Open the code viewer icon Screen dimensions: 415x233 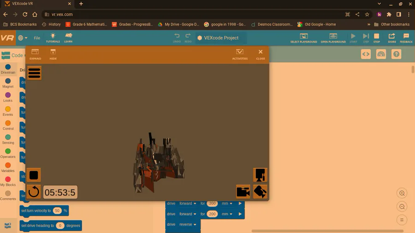click(x=366, y=54)
